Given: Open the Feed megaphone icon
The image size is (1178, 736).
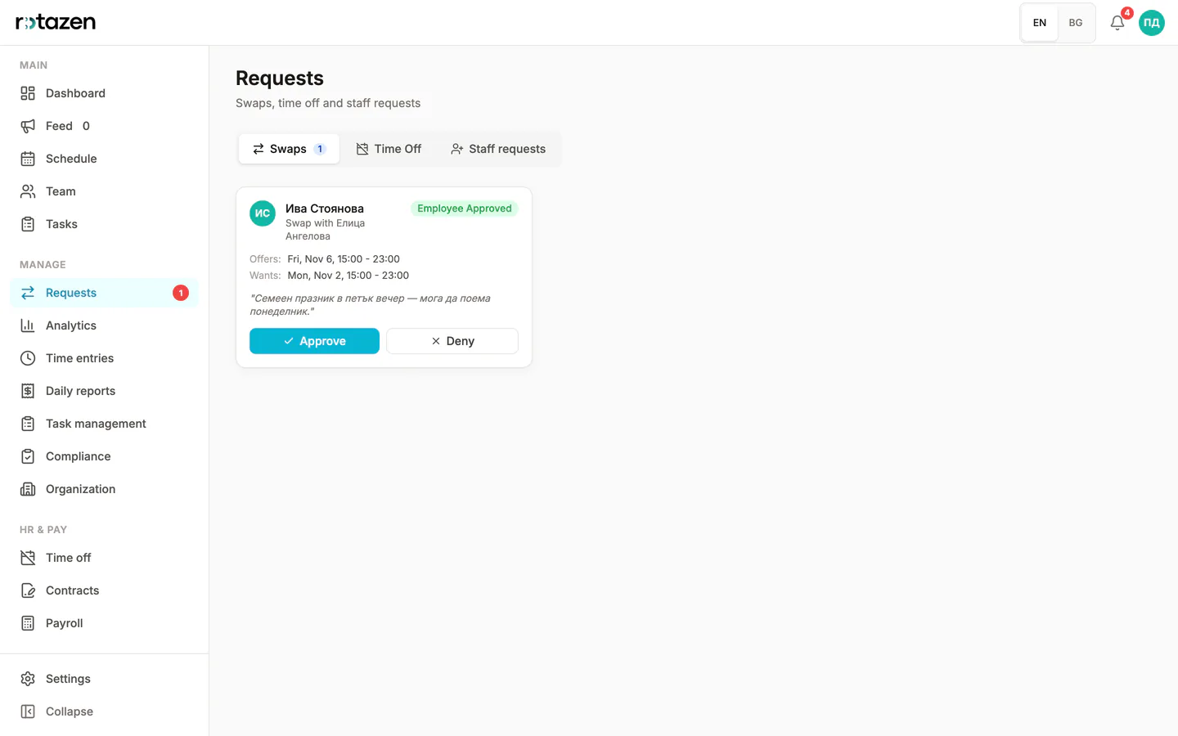Looking at the screenshot, I should [x=28, y=126].
